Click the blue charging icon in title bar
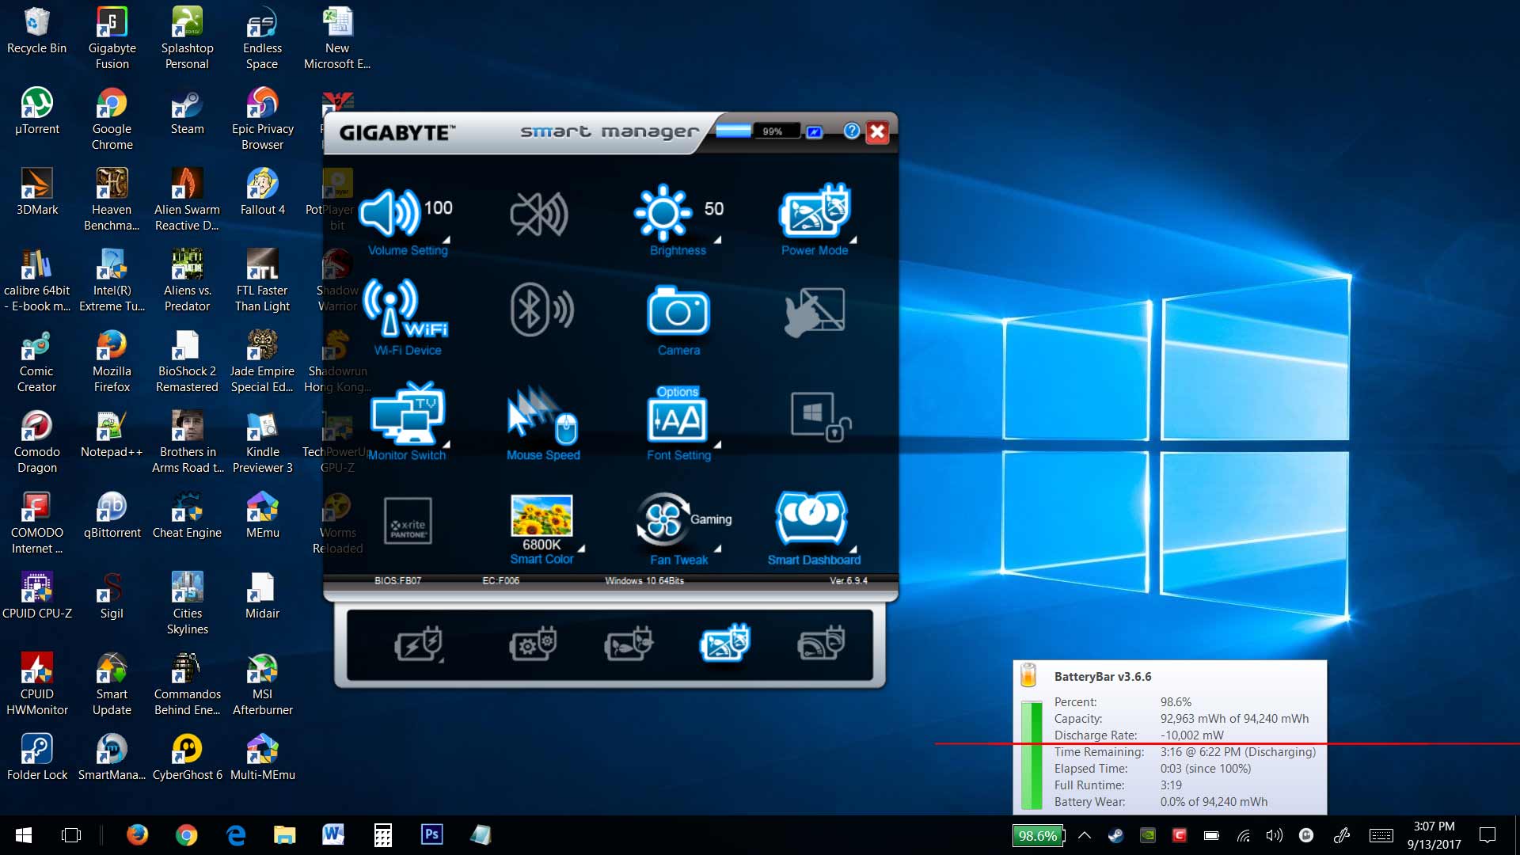This screenshot has width=1520, height=855. coord(815,131)
